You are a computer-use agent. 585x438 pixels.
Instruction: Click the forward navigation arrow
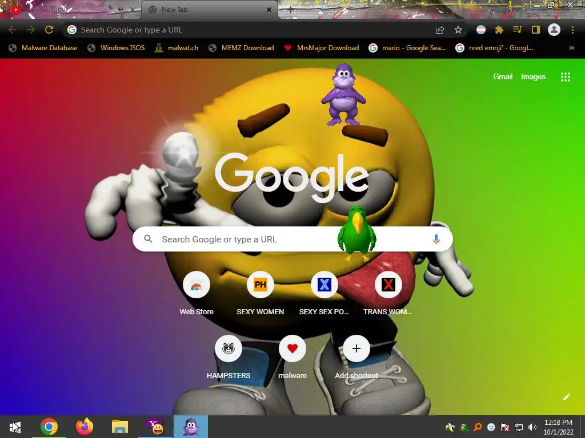pyautogui.click(x=31, y=30)
